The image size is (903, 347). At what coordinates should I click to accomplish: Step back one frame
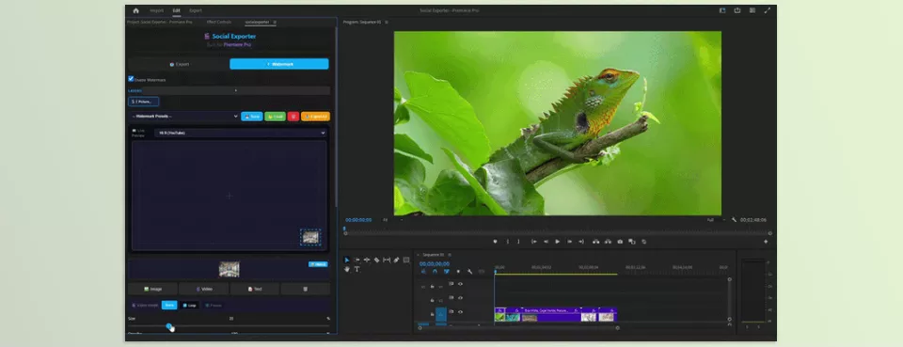(546, 242)
